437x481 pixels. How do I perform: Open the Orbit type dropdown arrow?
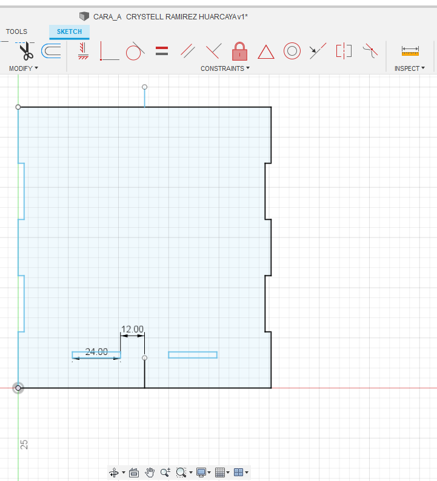[124, 473]
